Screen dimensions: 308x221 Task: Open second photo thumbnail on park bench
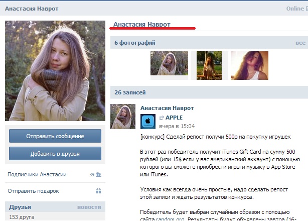click(x=209, y=65)
